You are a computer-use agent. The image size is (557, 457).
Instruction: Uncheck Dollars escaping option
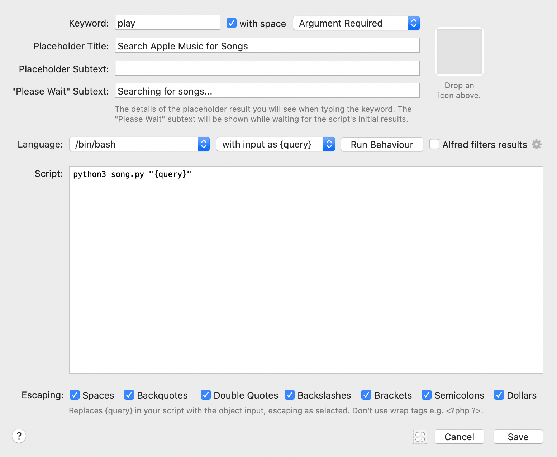pyautogui.click(x=499, y=395)
